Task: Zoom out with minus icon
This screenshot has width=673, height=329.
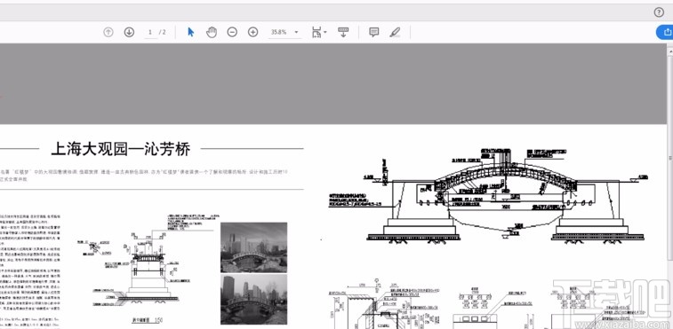Action: pyautogui.click(x=232, y=32)
